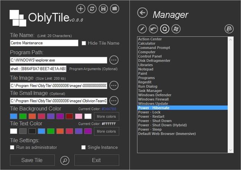This screenshot has width=241, height=170.
Task: Select Power - Hibernate in the list
Action: click(182, 108)
